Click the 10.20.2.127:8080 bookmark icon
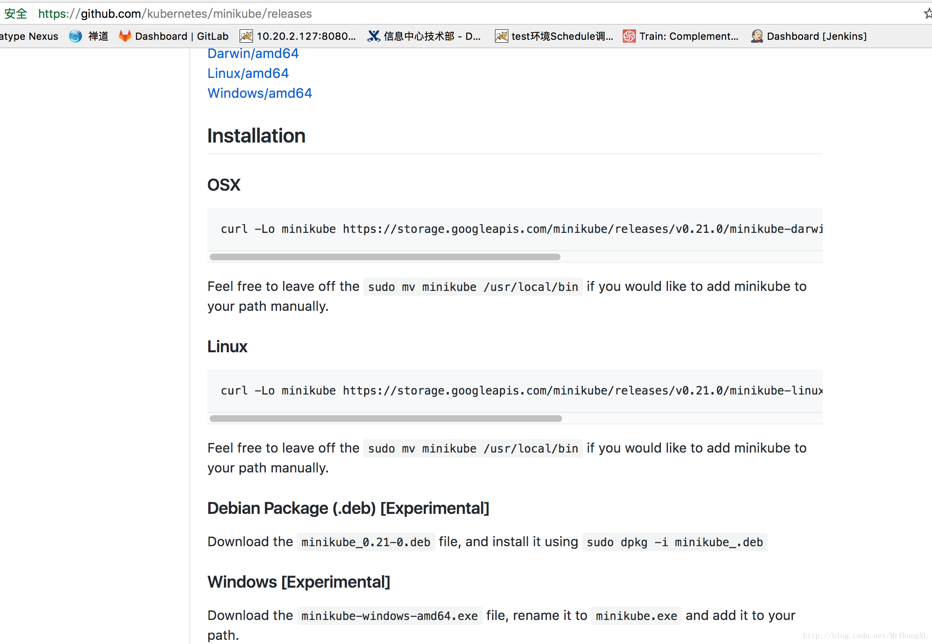932x644 pixels. 246,36
